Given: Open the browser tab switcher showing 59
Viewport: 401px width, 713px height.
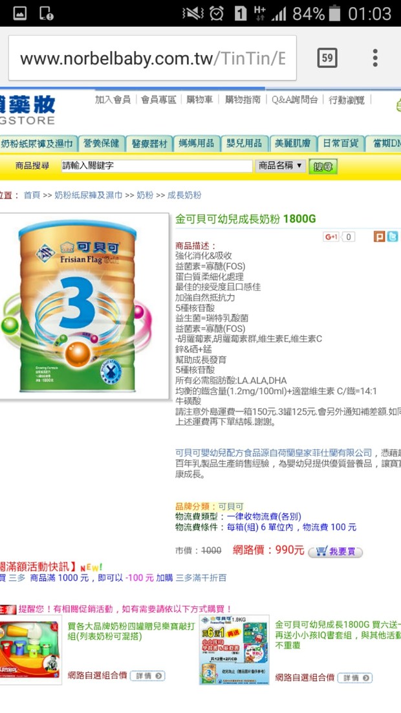Looking at the screenshot, I should tap(327, 58).
